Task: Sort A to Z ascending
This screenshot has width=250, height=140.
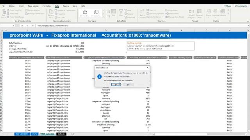Action: pyautogui.click(x=109, y=11)
